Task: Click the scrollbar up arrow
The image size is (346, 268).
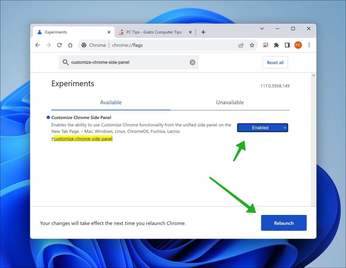Action: click(314, 75)
